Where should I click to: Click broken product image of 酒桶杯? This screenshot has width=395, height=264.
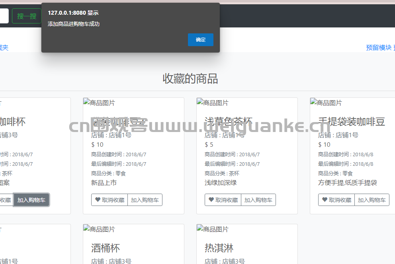coord(99,229)
